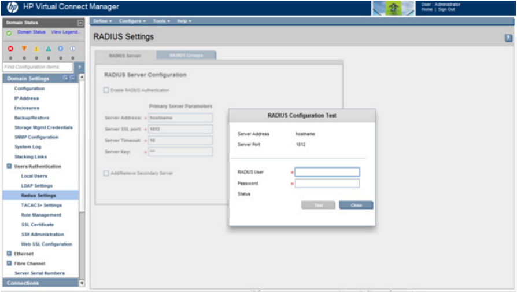Image resolution: width=517 pixels, height=293 pixels.
Task: Collapse the Domain Status panel
Action: coord(80,23)
